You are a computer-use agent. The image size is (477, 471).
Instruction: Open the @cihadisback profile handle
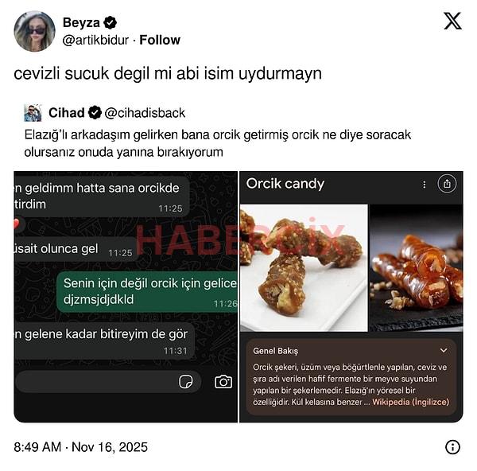pos(145,113)
